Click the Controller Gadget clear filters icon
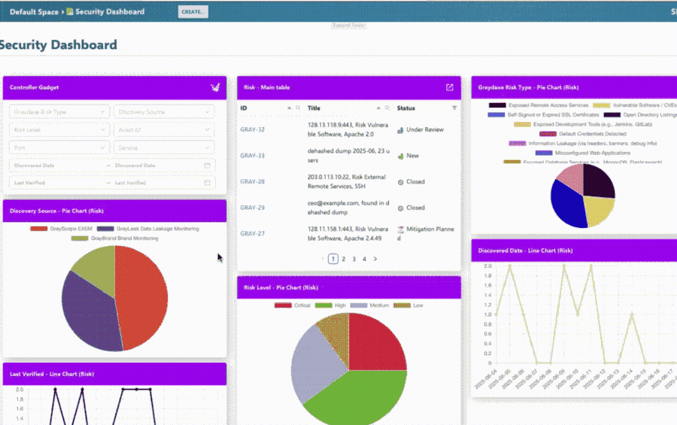This screenshot has height=425, width=677. pyautogui.click(x=215, y=87)
